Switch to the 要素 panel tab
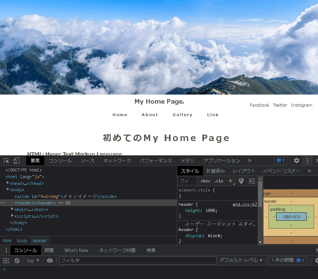Viewport: 318px width, 279px height. point(35,161)
